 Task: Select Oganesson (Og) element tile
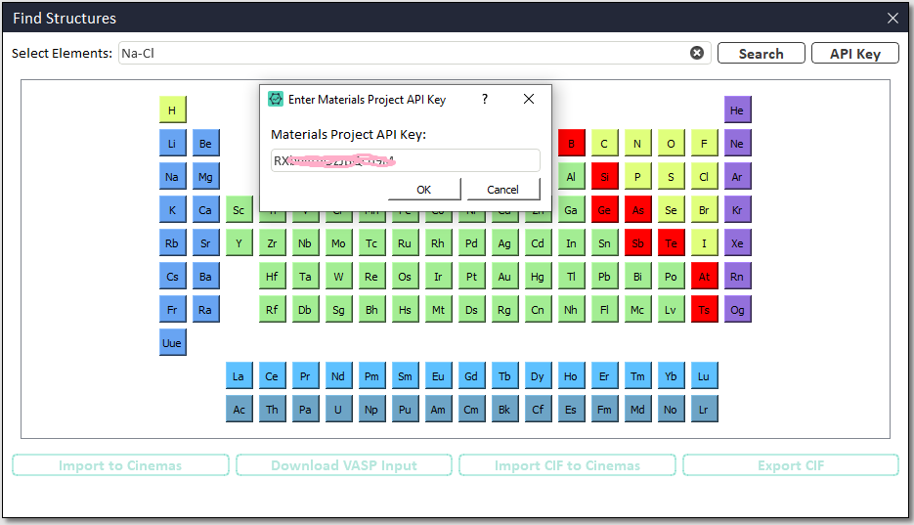pyautogui.click(x=737, y=309)
